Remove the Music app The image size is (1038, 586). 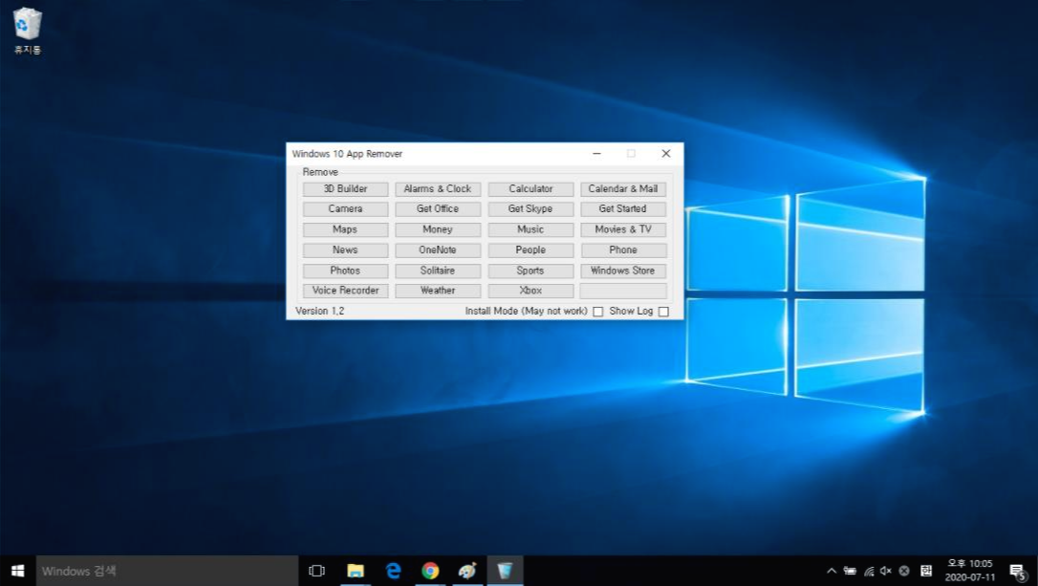coord(530,229)
